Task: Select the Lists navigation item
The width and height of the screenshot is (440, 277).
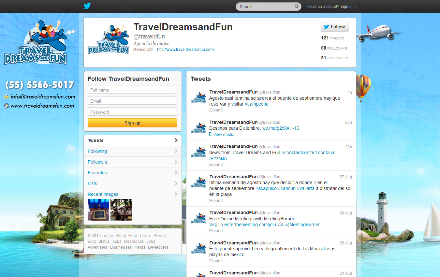Action: tap(133, 183)
